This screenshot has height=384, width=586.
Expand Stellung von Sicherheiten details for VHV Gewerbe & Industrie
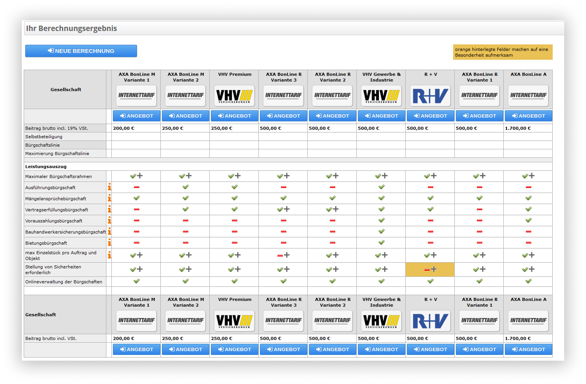[385, 269]
